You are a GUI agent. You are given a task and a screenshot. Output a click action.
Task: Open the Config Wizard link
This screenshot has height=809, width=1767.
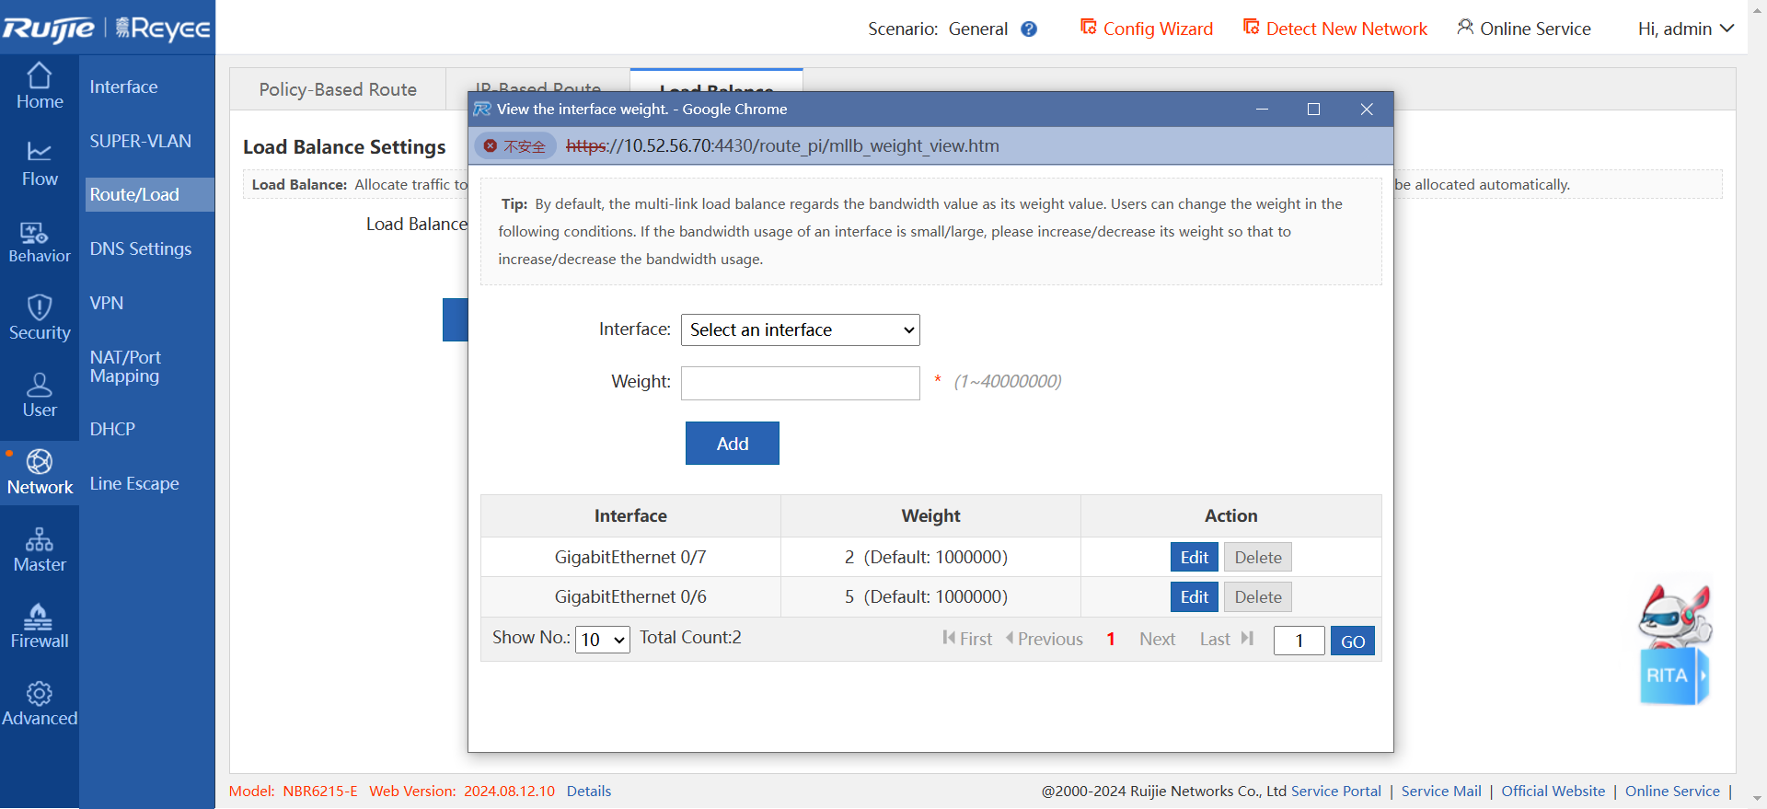click(x=1147, y=29)
